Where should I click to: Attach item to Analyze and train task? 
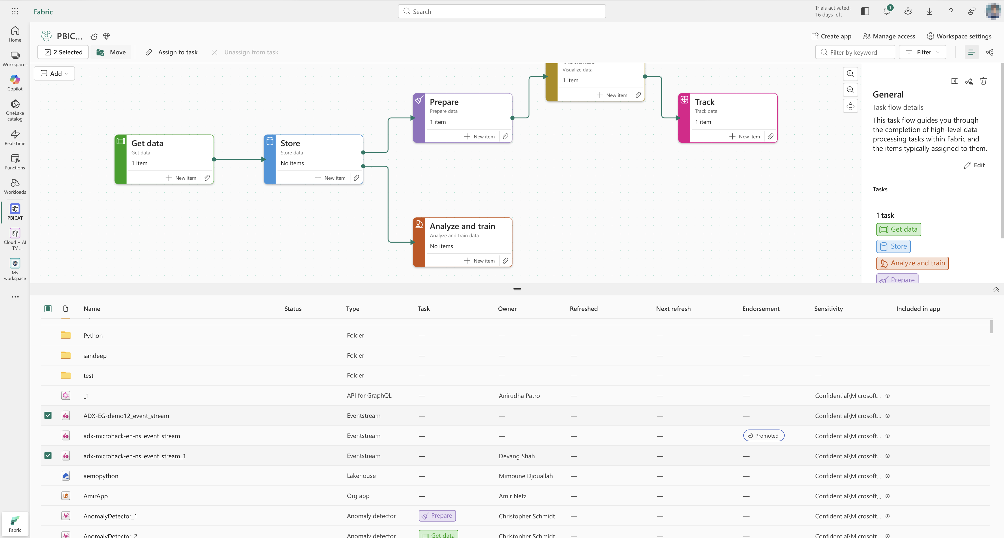[x=505, y=261]
